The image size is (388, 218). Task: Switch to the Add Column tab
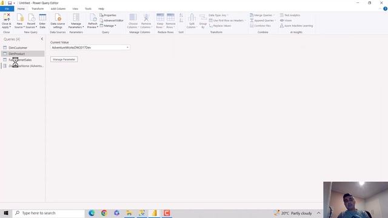click(58, 9)
